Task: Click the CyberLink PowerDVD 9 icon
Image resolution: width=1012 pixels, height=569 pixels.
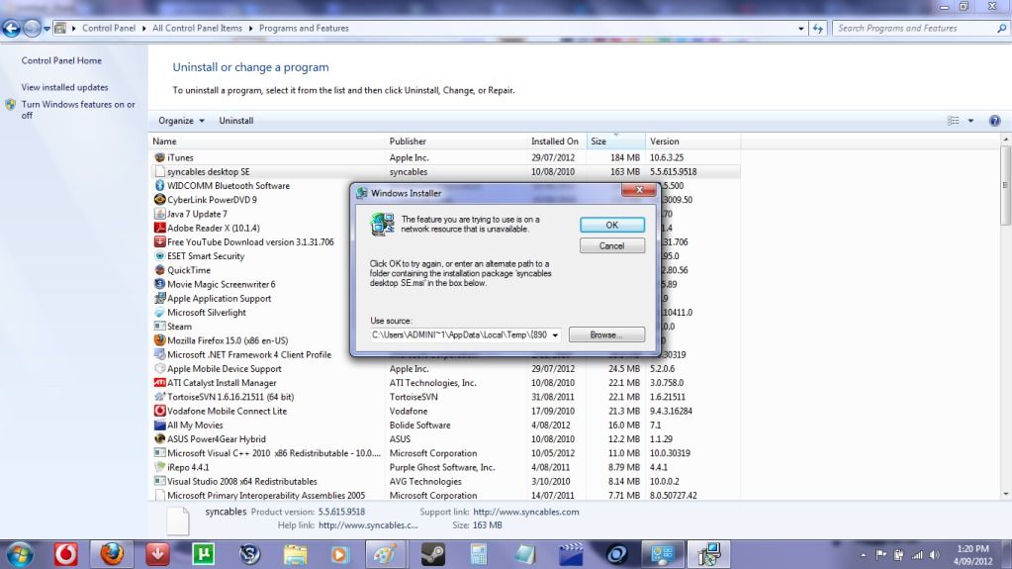Action: pyautogui.click(x=159, y=200)
